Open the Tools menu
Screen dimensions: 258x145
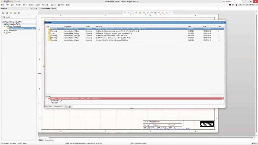38,5
